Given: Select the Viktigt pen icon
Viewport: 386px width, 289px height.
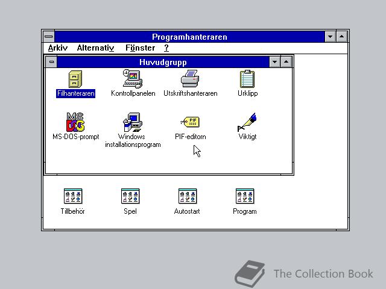Looking at the screenshot, I should 247,122.
